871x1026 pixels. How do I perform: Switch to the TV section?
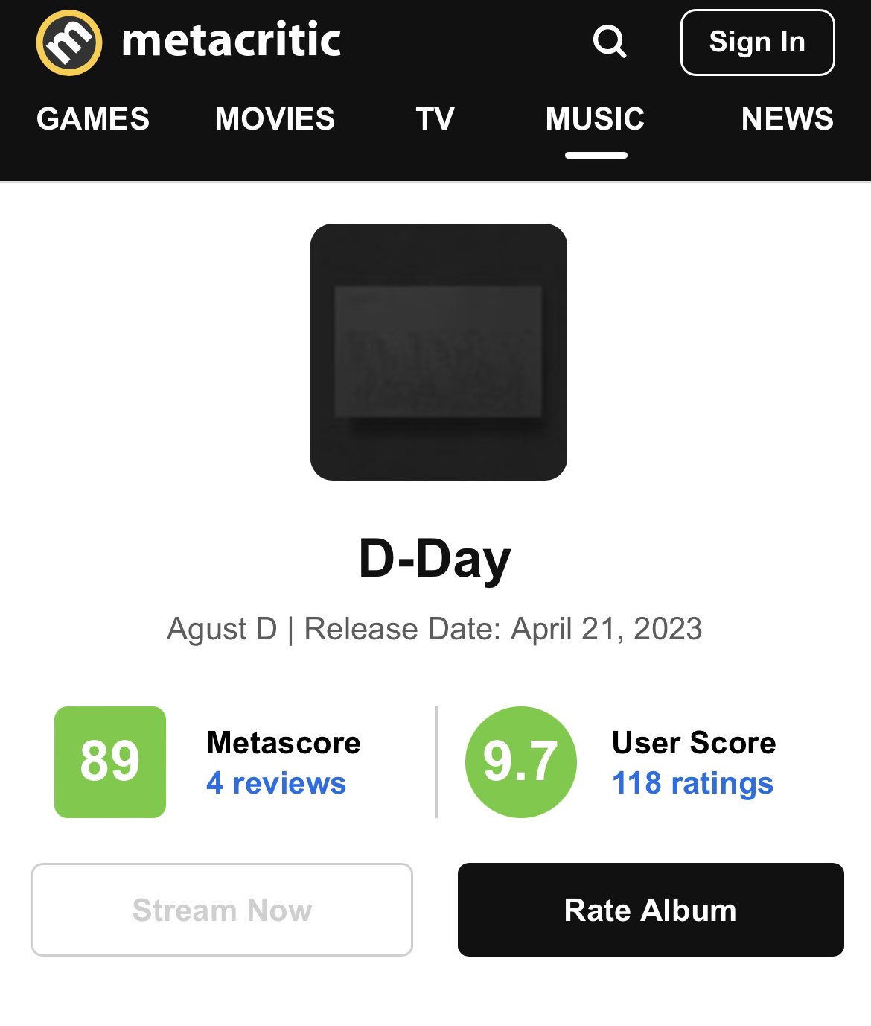435,119
